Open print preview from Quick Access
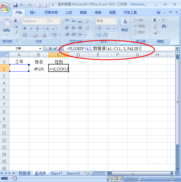 tap(39, 5)
